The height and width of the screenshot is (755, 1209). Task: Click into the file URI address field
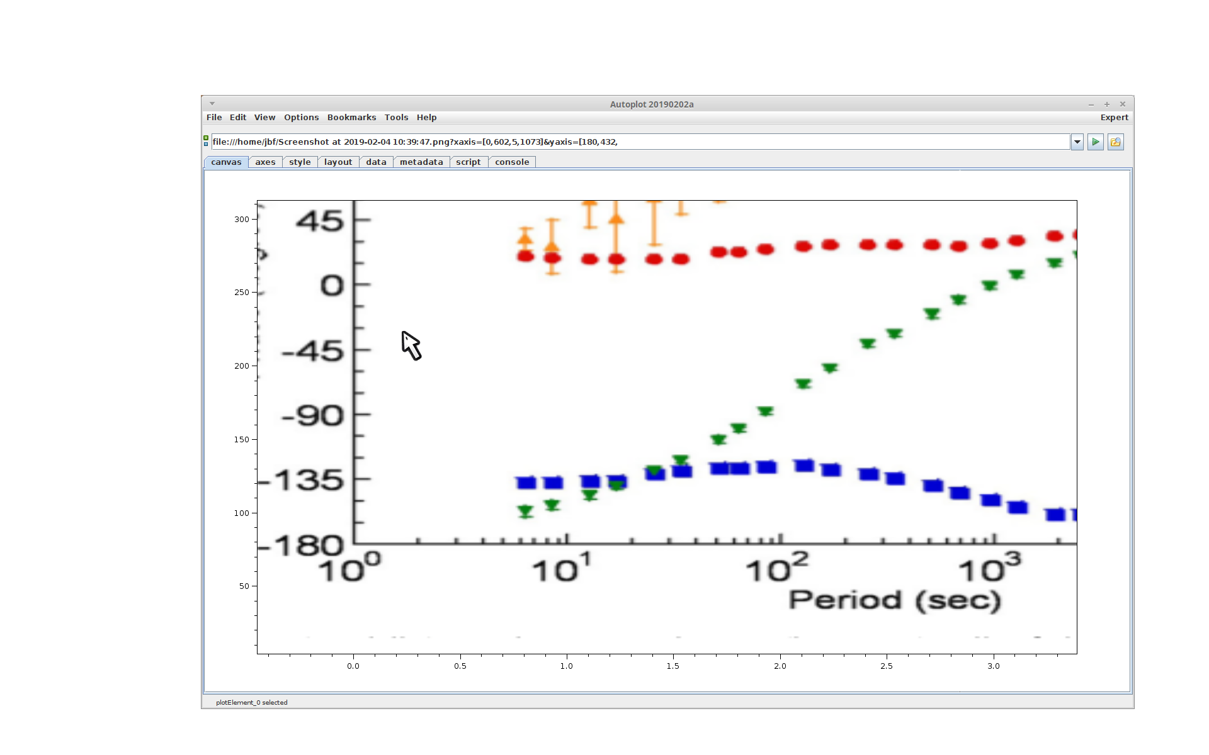pos(640,142)
